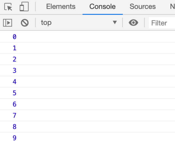Show the console sidebar panel
Screen dimensions: 175x141
[8, 23]
